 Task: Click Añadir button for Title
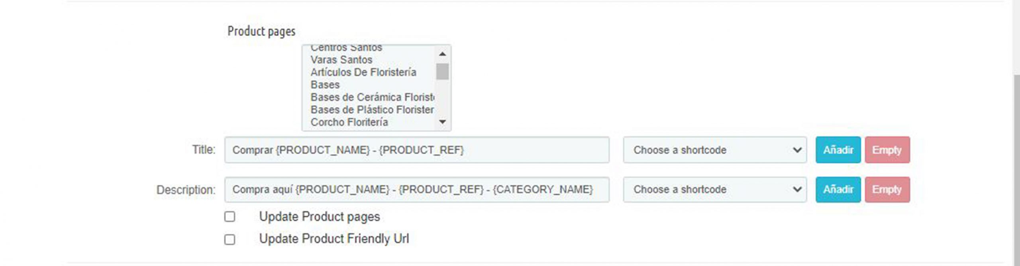point(838,150)
